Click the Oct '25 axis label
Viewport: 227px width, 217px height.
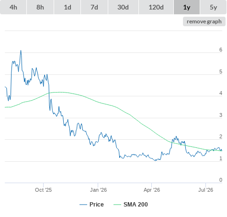coord(44,190)
